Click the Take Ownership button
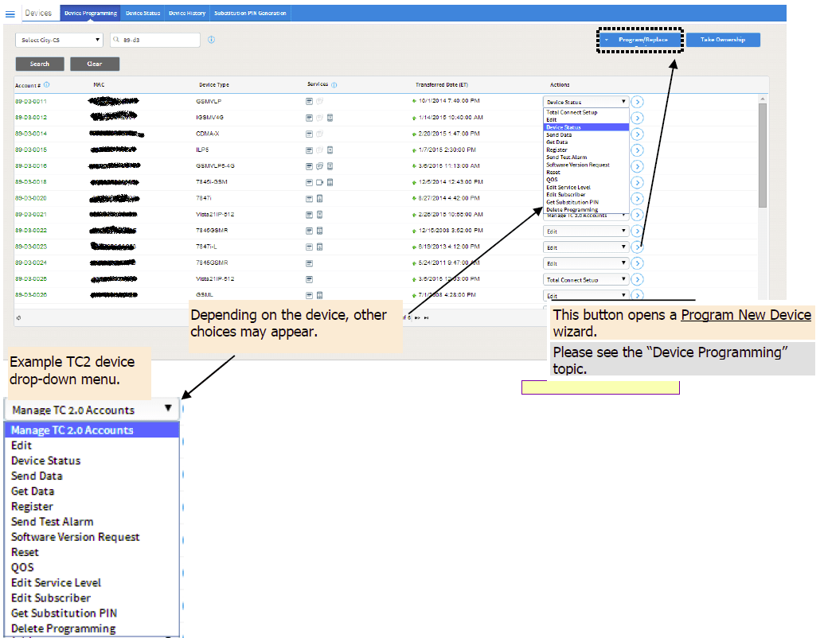Image resolution: width=824 pixels, height=638 pixels. (x=723, y=40)
